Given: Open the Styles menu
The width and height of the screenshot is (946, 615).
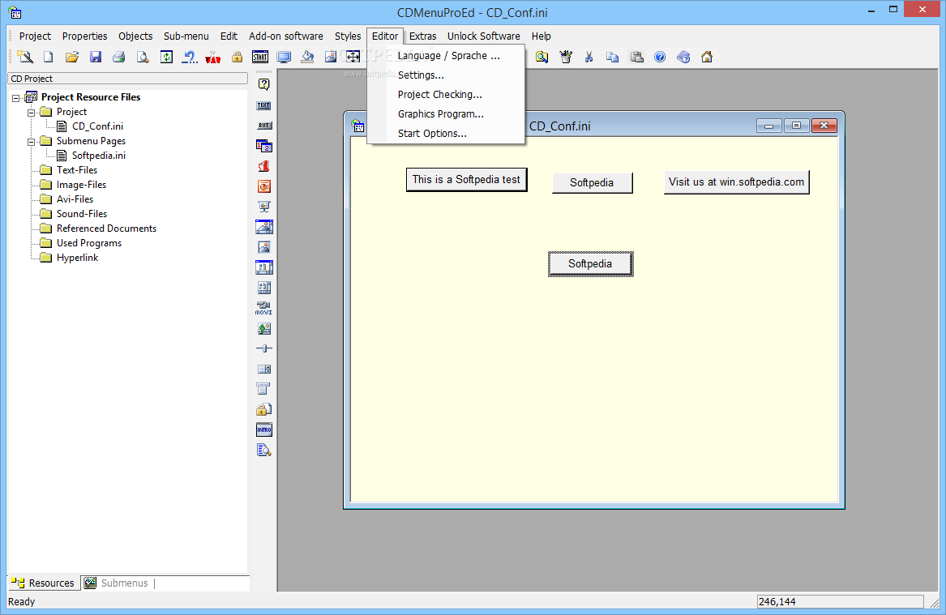Looking at the screenshot, I should coord(348,36).
